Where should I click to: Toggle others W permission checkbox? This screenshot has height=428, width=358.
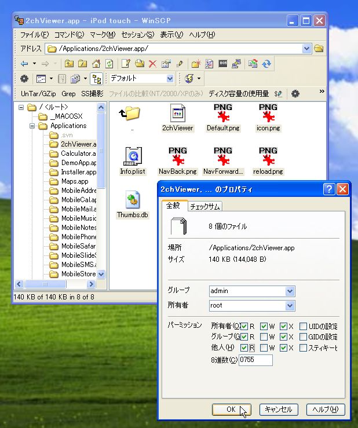264,347
